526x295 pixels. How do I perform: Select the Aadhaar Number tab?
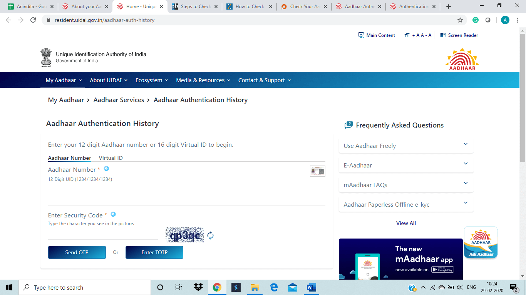pyautogui.click(x=69, y=158)
